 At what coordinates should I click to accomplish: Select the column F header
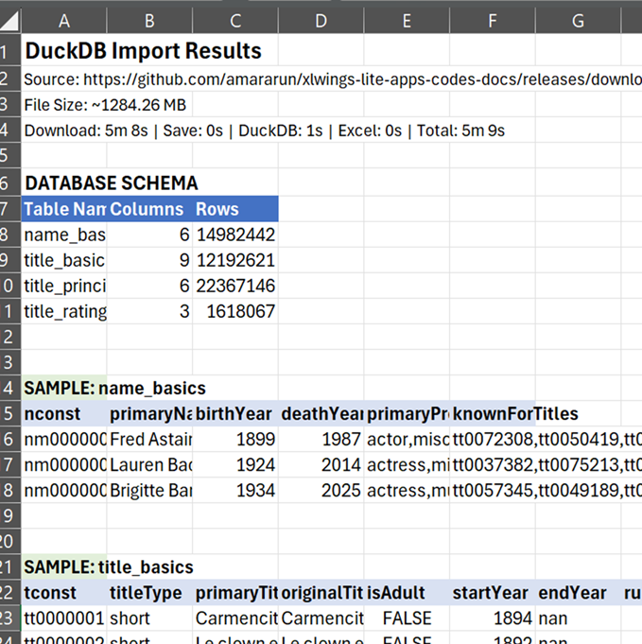(492, 20)
